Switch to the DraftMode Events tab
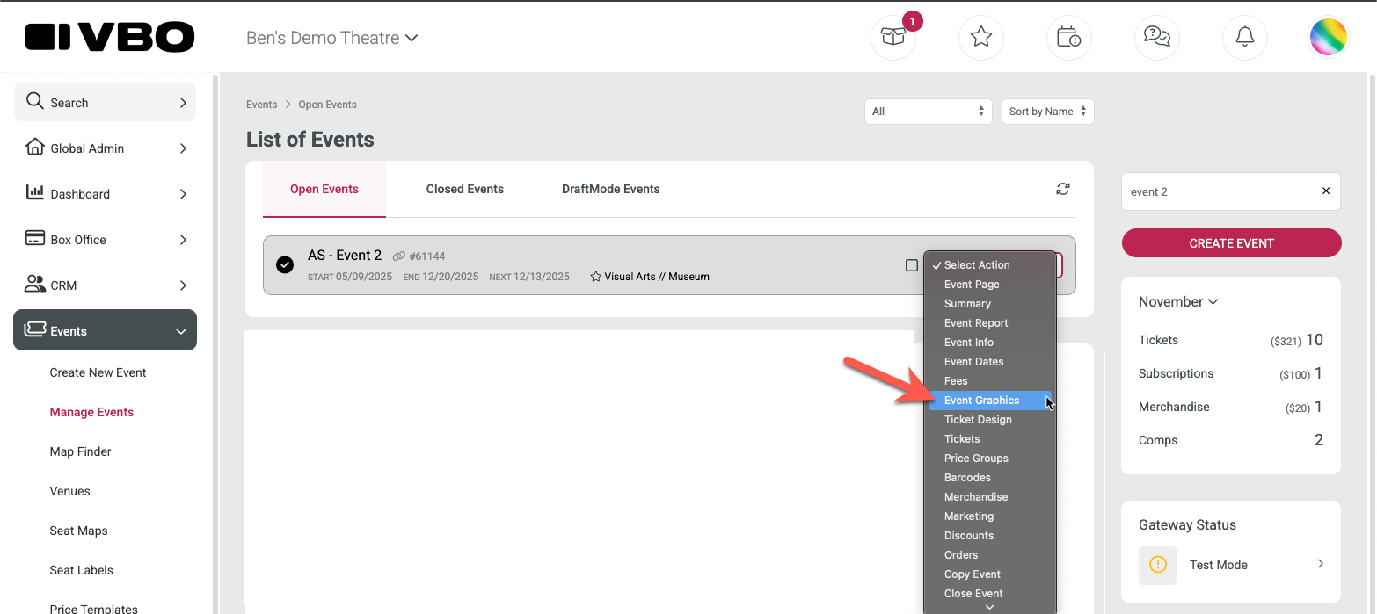 [611, 189]
